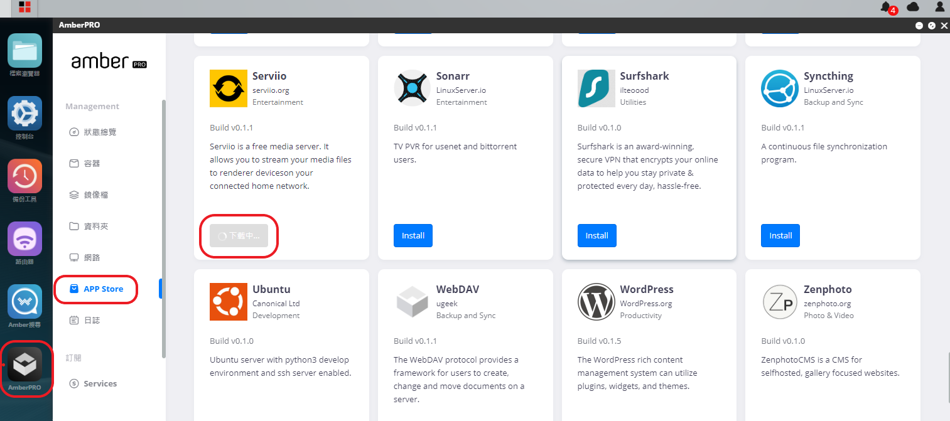Install the Syncthing app
The height and width of the screenshot is (421, 950).
click(x=780, y=235)
